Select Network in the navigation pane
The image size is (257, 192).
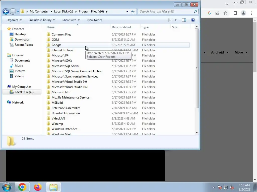(15, 102)
